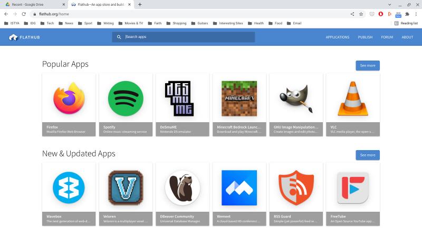Click the Search apps field

click(184, 37)
